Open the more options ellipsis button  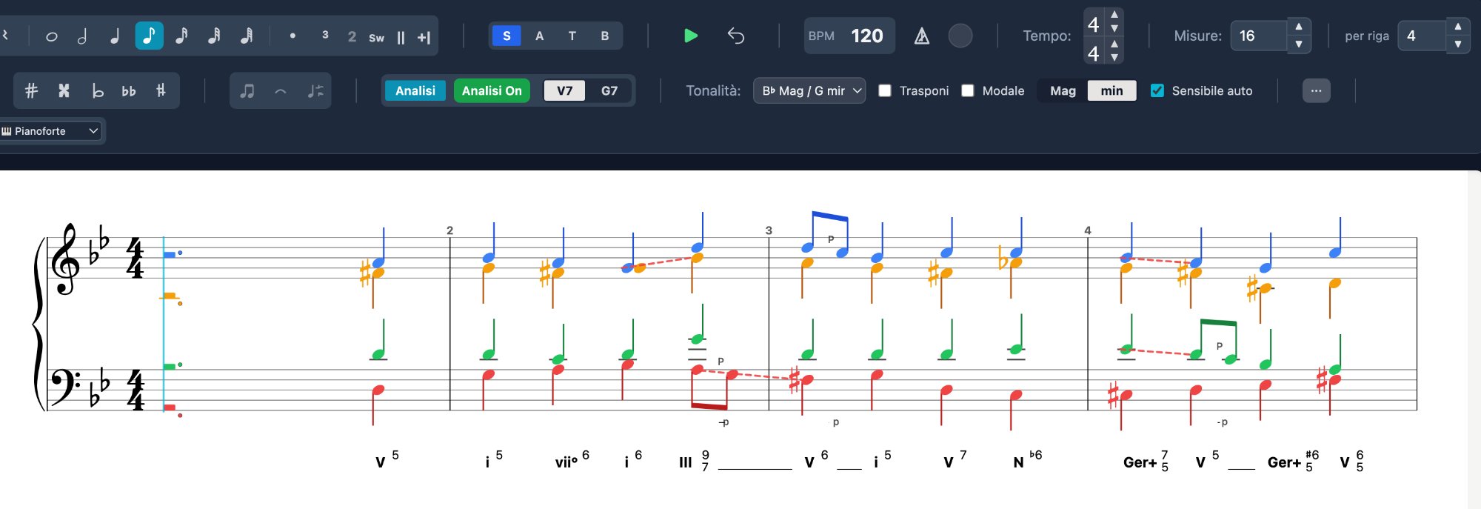tap(1316, 90)
